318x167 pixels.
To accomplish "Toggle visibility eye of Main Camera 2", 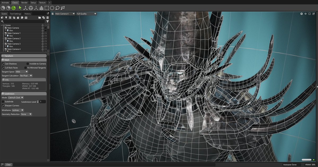I will click(46, 38).
